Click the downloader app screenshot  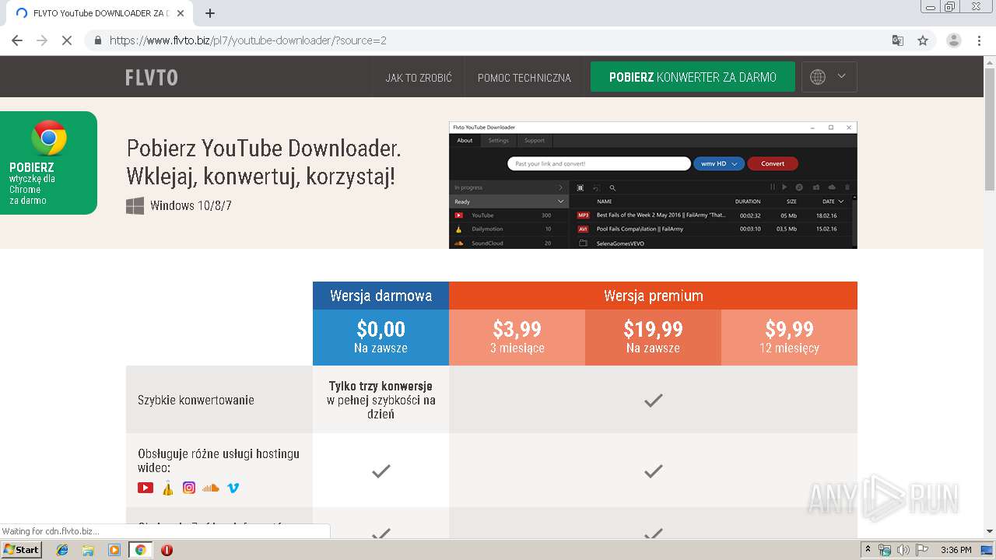[653, 185]
